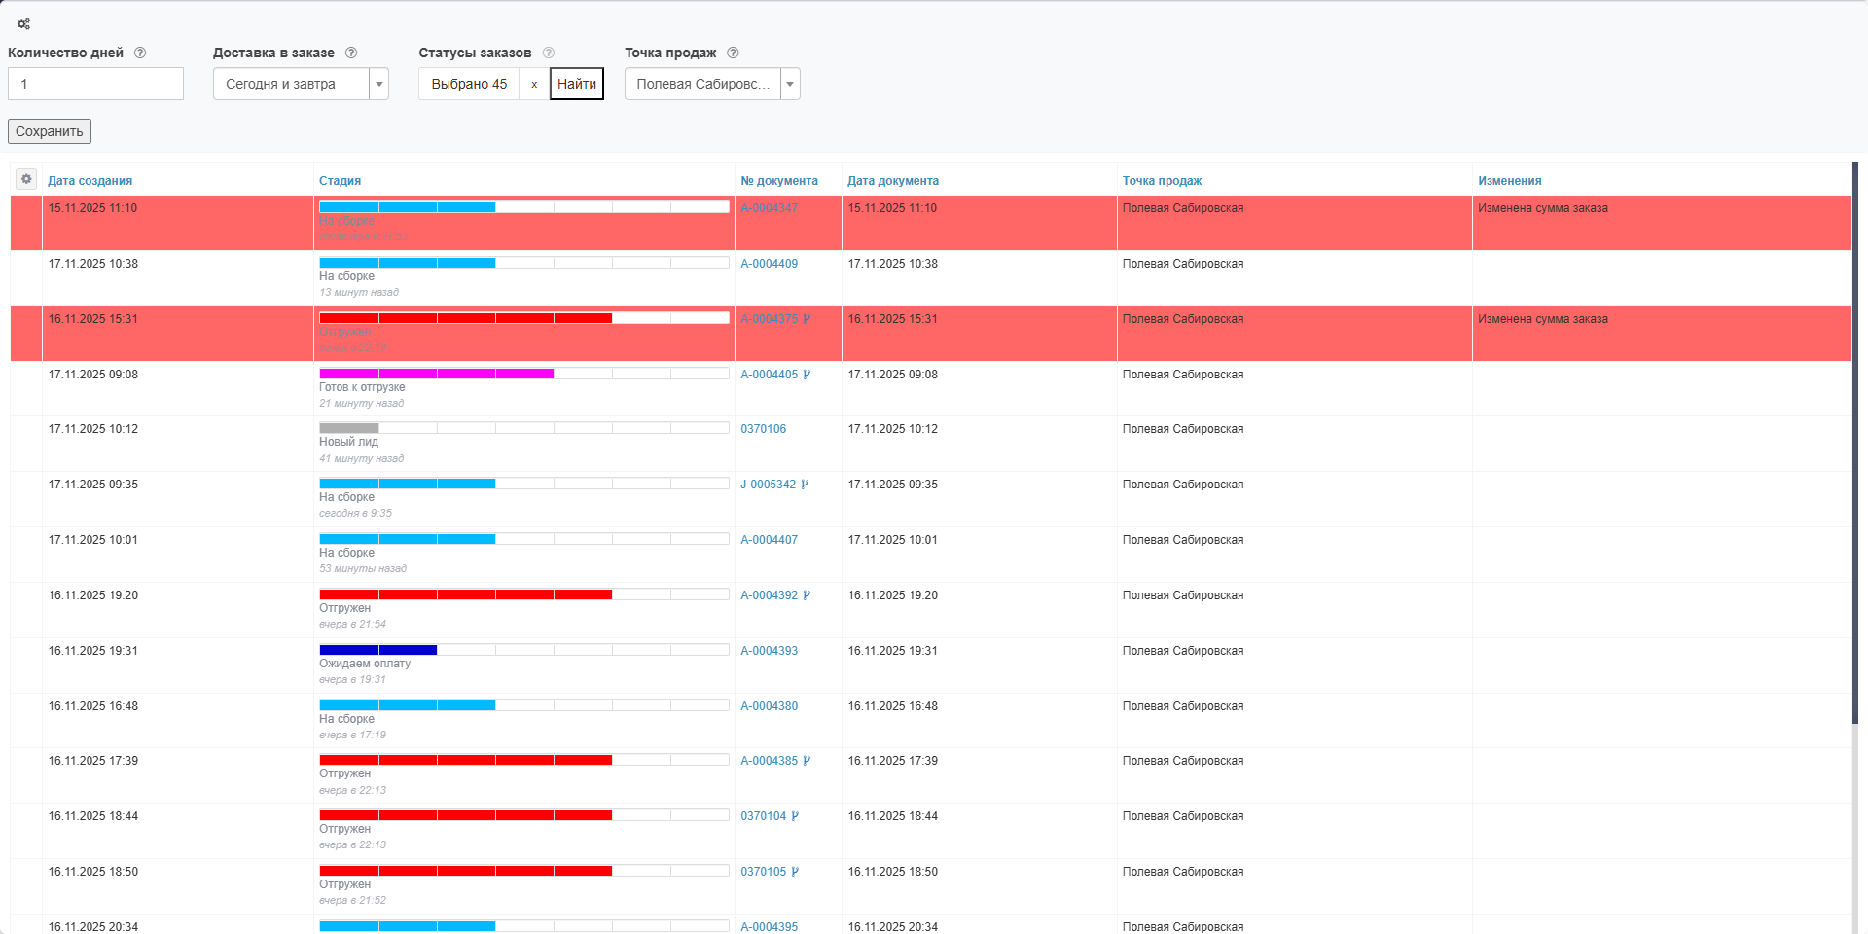Click help icon beside Точка продаж filter
Viewport: 1868px width, 934px height.
(x=733, y=53)
